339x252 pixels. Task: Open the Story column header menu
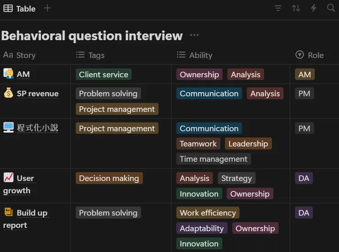pos(25,55)
